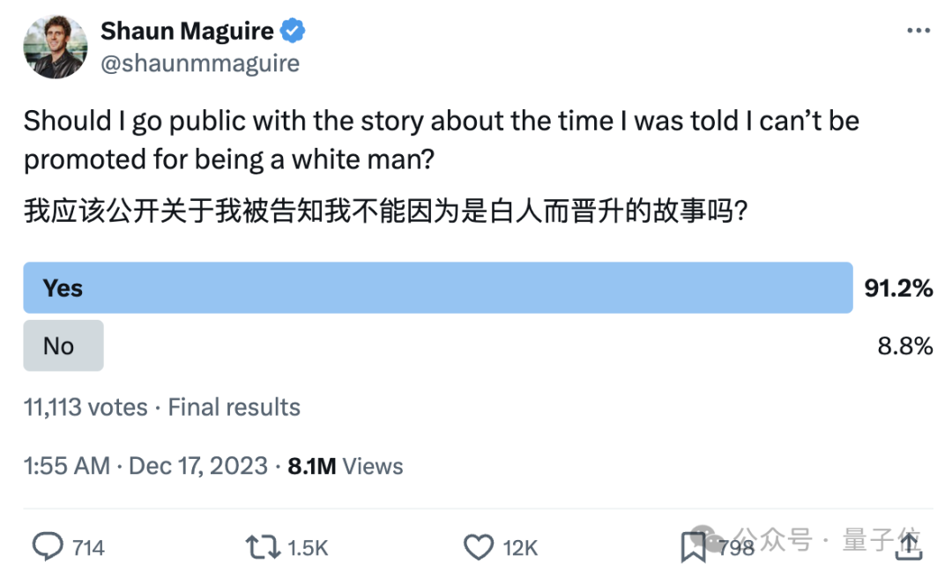Select the No poll result bar
The width and height of the screenshot is (952, 577).
pos(63,345)
